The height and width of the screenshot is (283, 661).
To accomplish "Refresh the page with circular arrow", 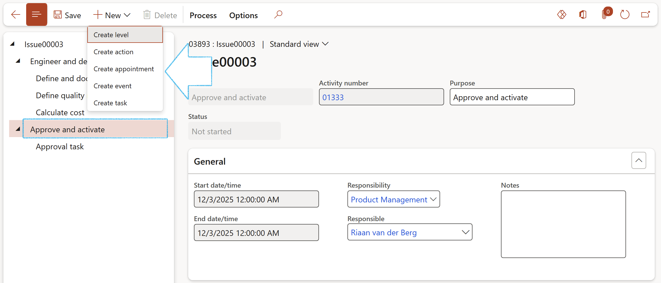I will [625, 14].
